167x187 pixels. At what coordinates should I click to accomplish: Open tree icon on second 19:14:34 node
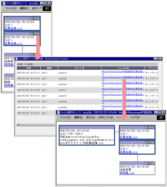(35, 34)
